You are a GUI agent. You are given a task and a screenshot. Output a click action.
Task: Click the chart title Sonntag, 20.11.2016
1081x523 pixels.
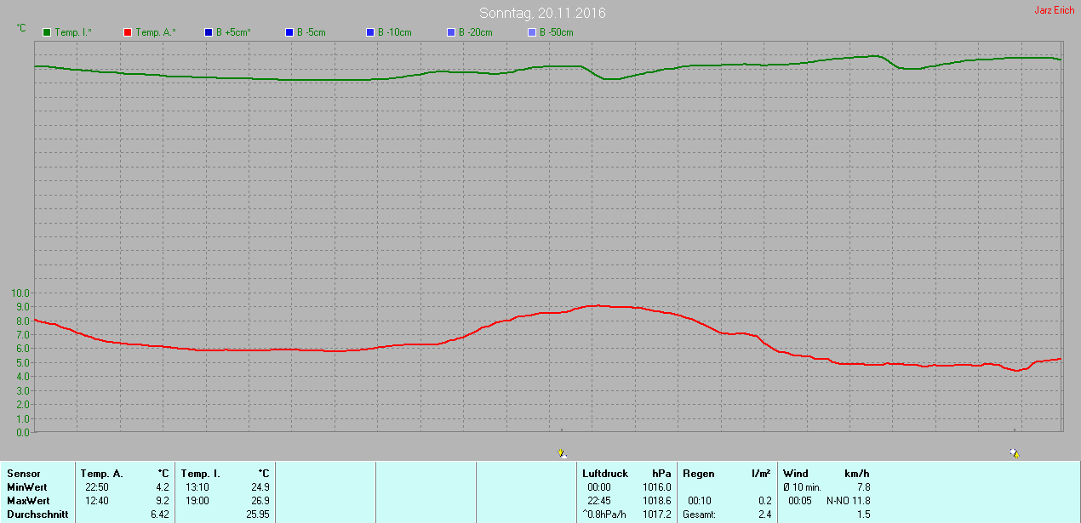[543, 13]
